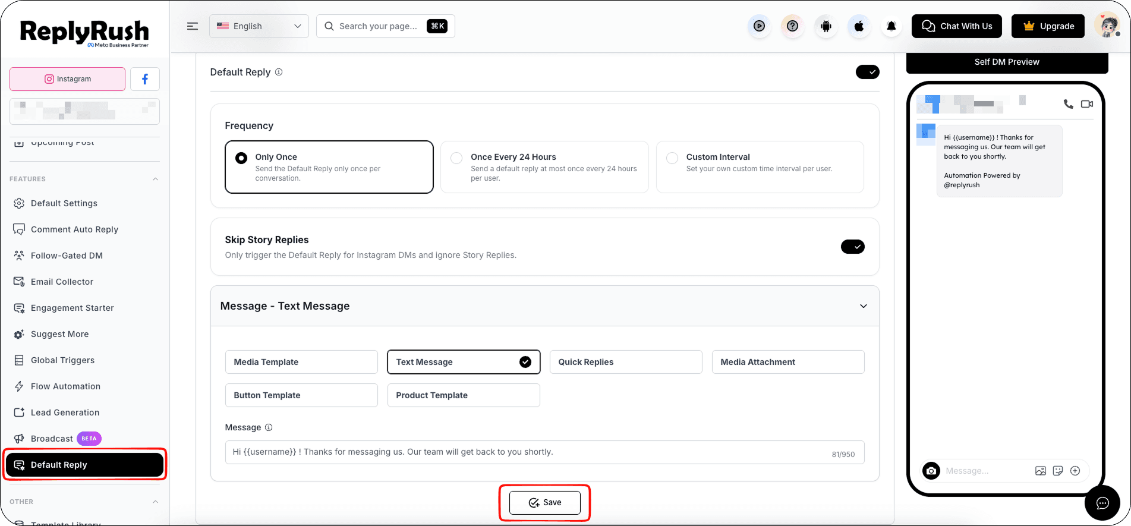This screenshot has height=526, width=1131.
Task: Switch to the Facebook account button
Action: [x=145, y=79]
